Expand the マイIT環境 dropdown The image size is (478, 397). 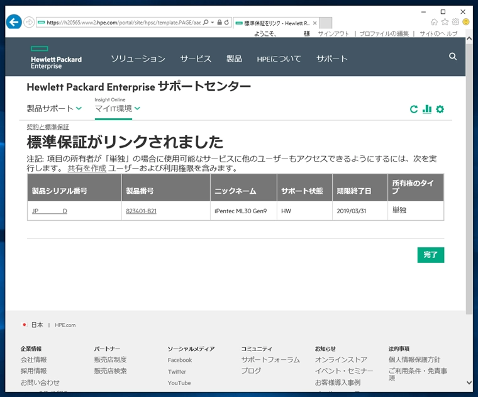click(x=118, y=109)
